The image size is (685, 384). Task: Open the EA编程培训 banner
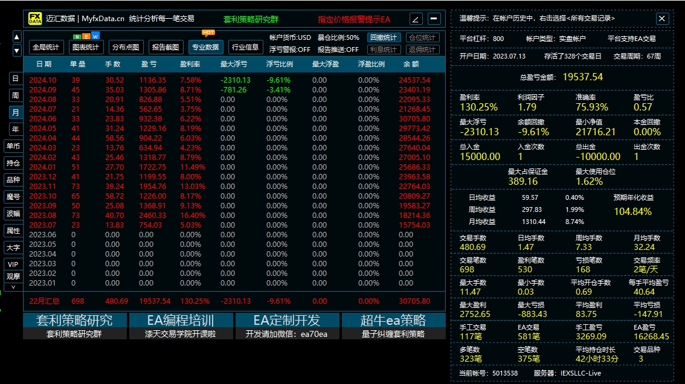(x=181, y=326)
